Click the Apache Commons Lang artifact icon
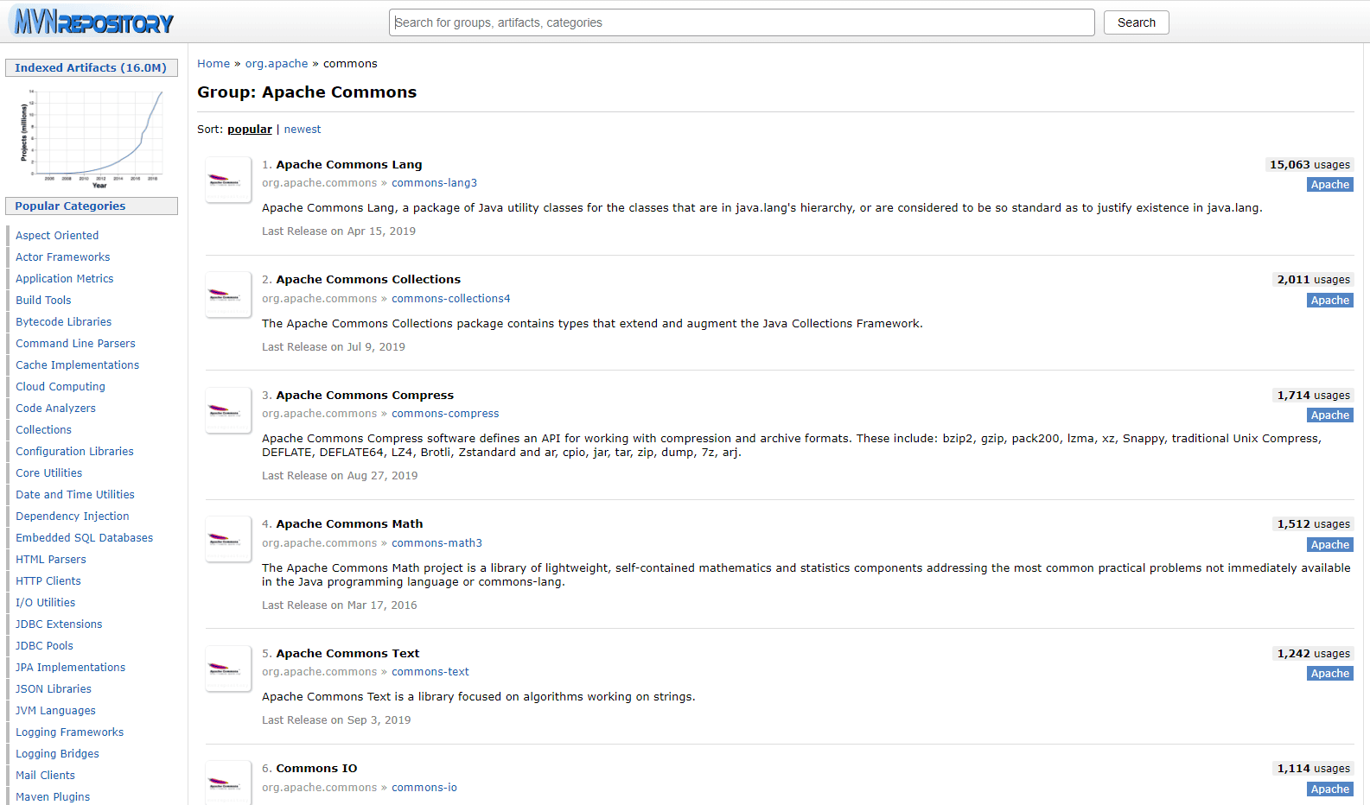This screenshot has height=805, width=1370. point(227,180)
